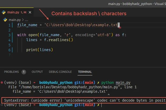Click 'lines = f.readlines()' on line 4

click(x=50, y=40)
